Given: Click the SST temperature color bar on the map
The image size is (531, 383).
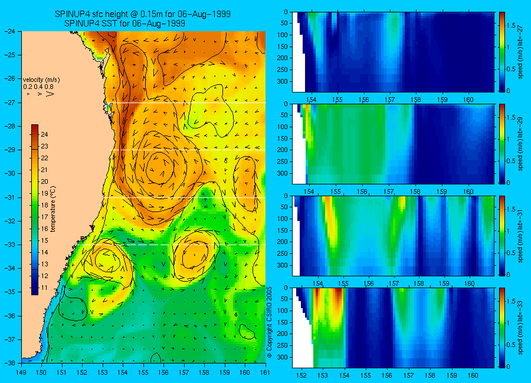Looking at the screenshot, I should 35,210.
